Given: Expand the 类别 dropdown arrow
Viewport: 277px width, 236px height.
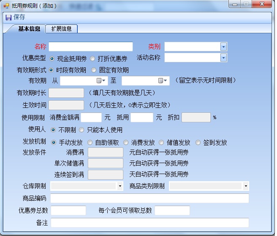Looking at the screenshot, I should coord(223,47).
